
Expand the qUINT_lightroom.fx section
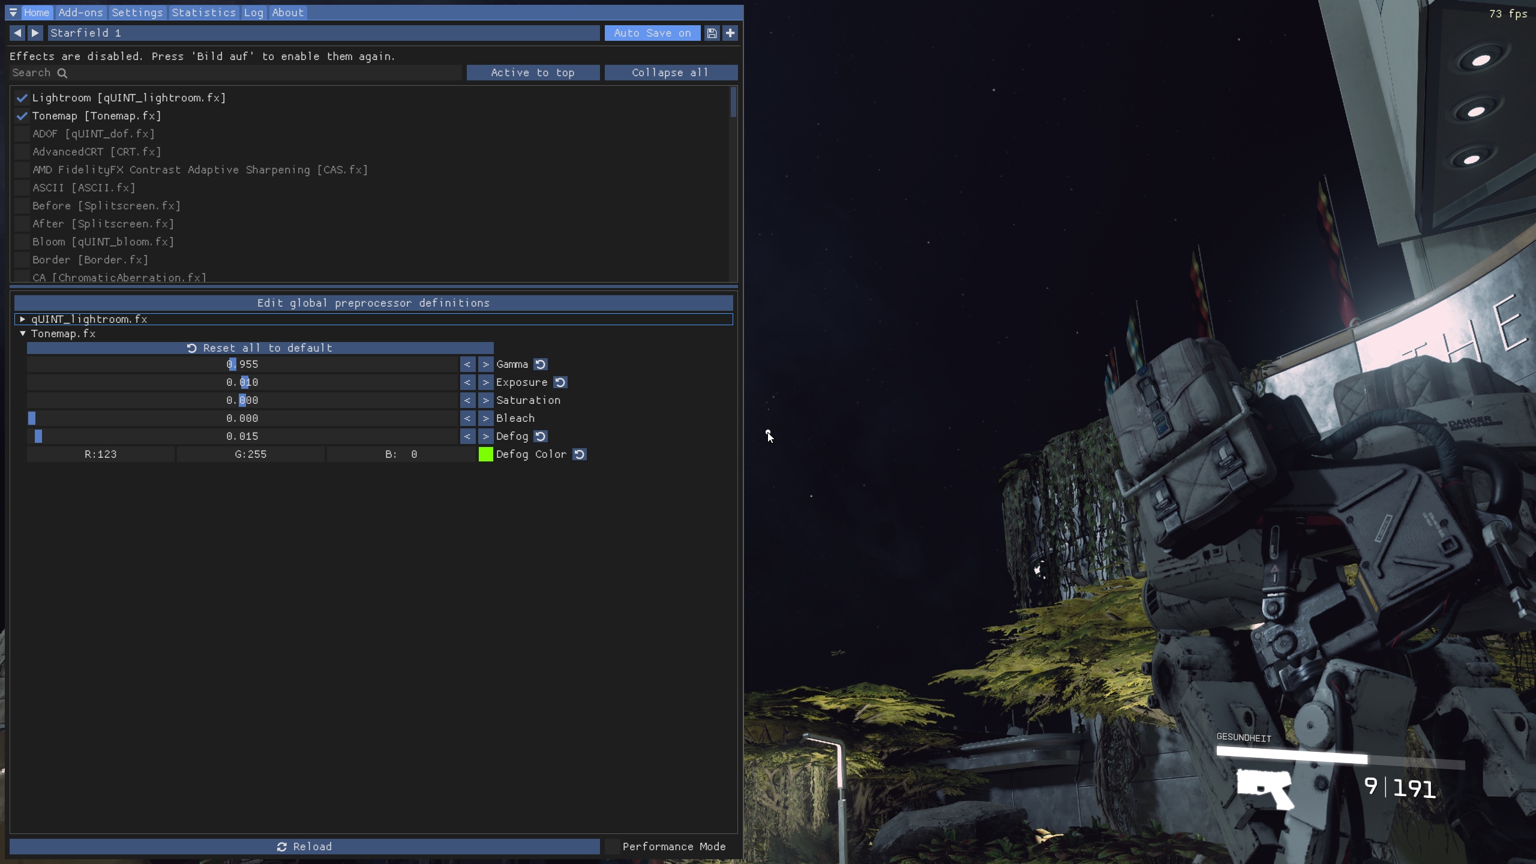pyautogui.click(x=23, y=319)
